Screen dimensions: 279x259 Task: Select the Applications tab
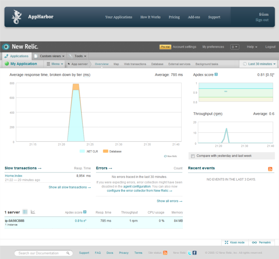click(17, 56)
